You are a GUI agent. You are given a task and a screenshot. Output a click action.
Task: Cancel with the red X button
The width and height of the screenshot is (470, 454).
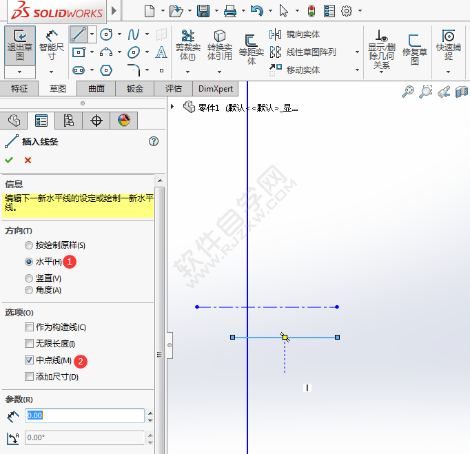tap(28, 160)
